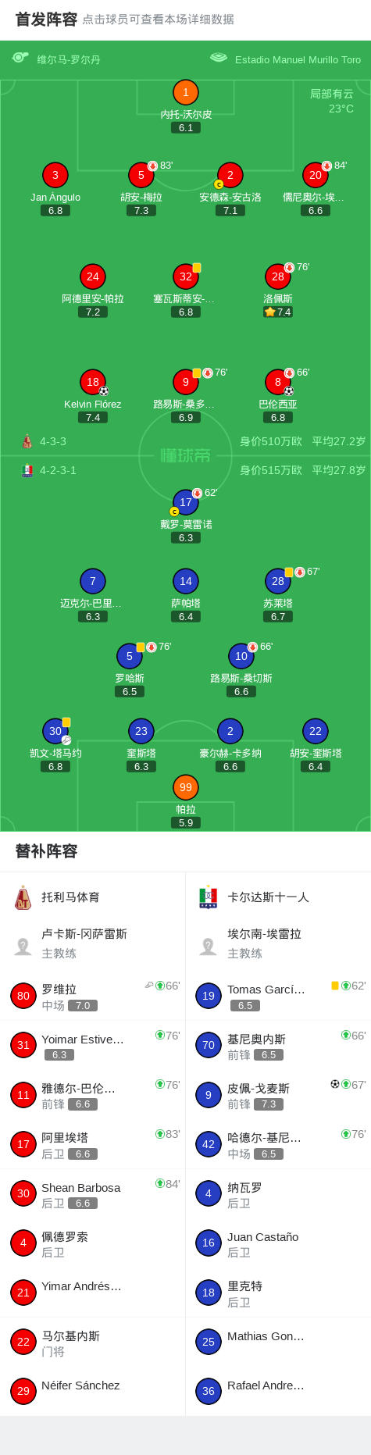Tap the 4-3-3 formation label

pyautogui.click(x=53, y=441)
